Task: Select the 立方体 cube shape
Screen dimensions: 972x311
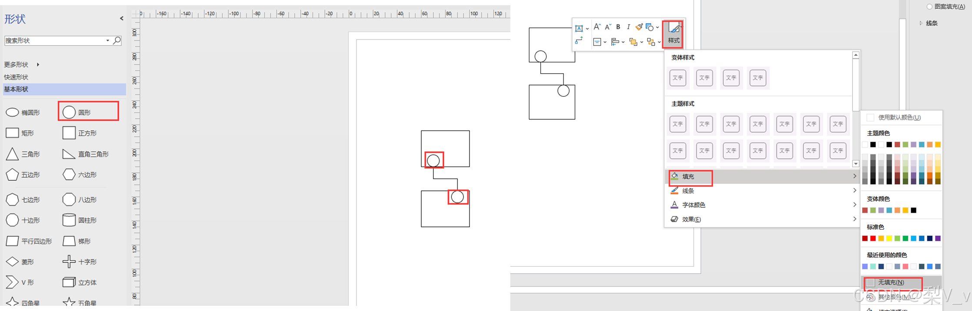Action: (80, 282)
